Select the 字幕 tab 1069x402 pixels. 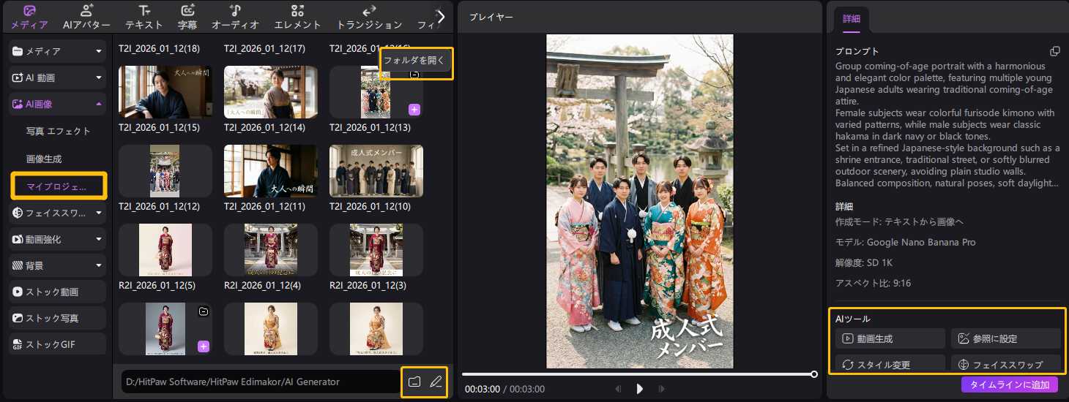(187, 17)
